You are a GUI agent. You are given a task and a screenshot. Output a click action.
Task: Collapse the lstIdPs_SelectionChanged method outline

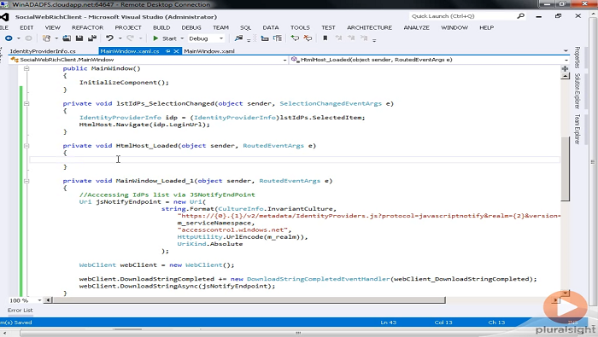26,103
